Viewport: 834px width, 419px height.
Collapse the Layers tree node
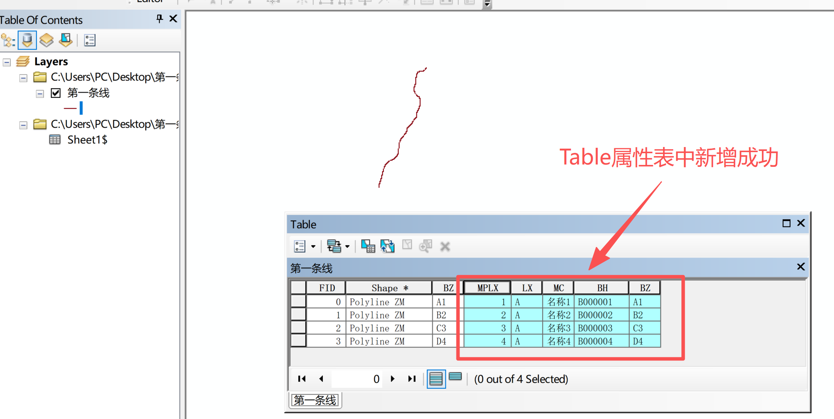[x=7, y=62]
